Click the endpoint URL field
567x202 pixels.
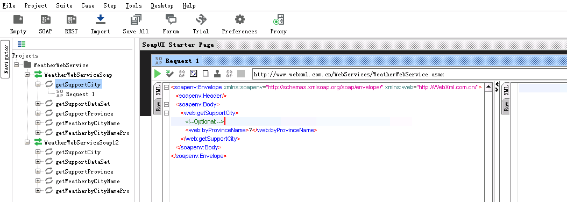tap(410, 75)
